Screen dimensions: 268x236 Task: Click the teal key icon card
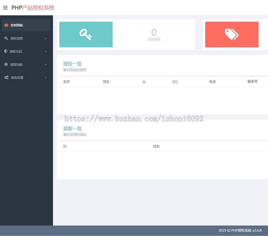86,35
